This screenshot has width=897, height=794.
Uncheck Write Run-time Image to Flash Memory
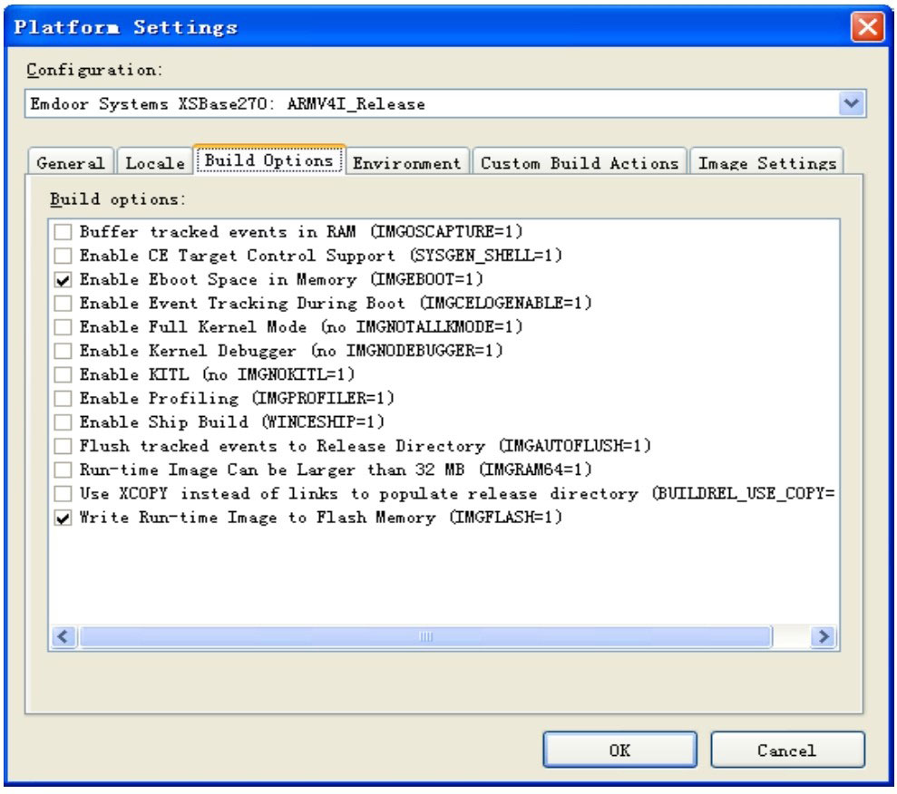point(63,518)
